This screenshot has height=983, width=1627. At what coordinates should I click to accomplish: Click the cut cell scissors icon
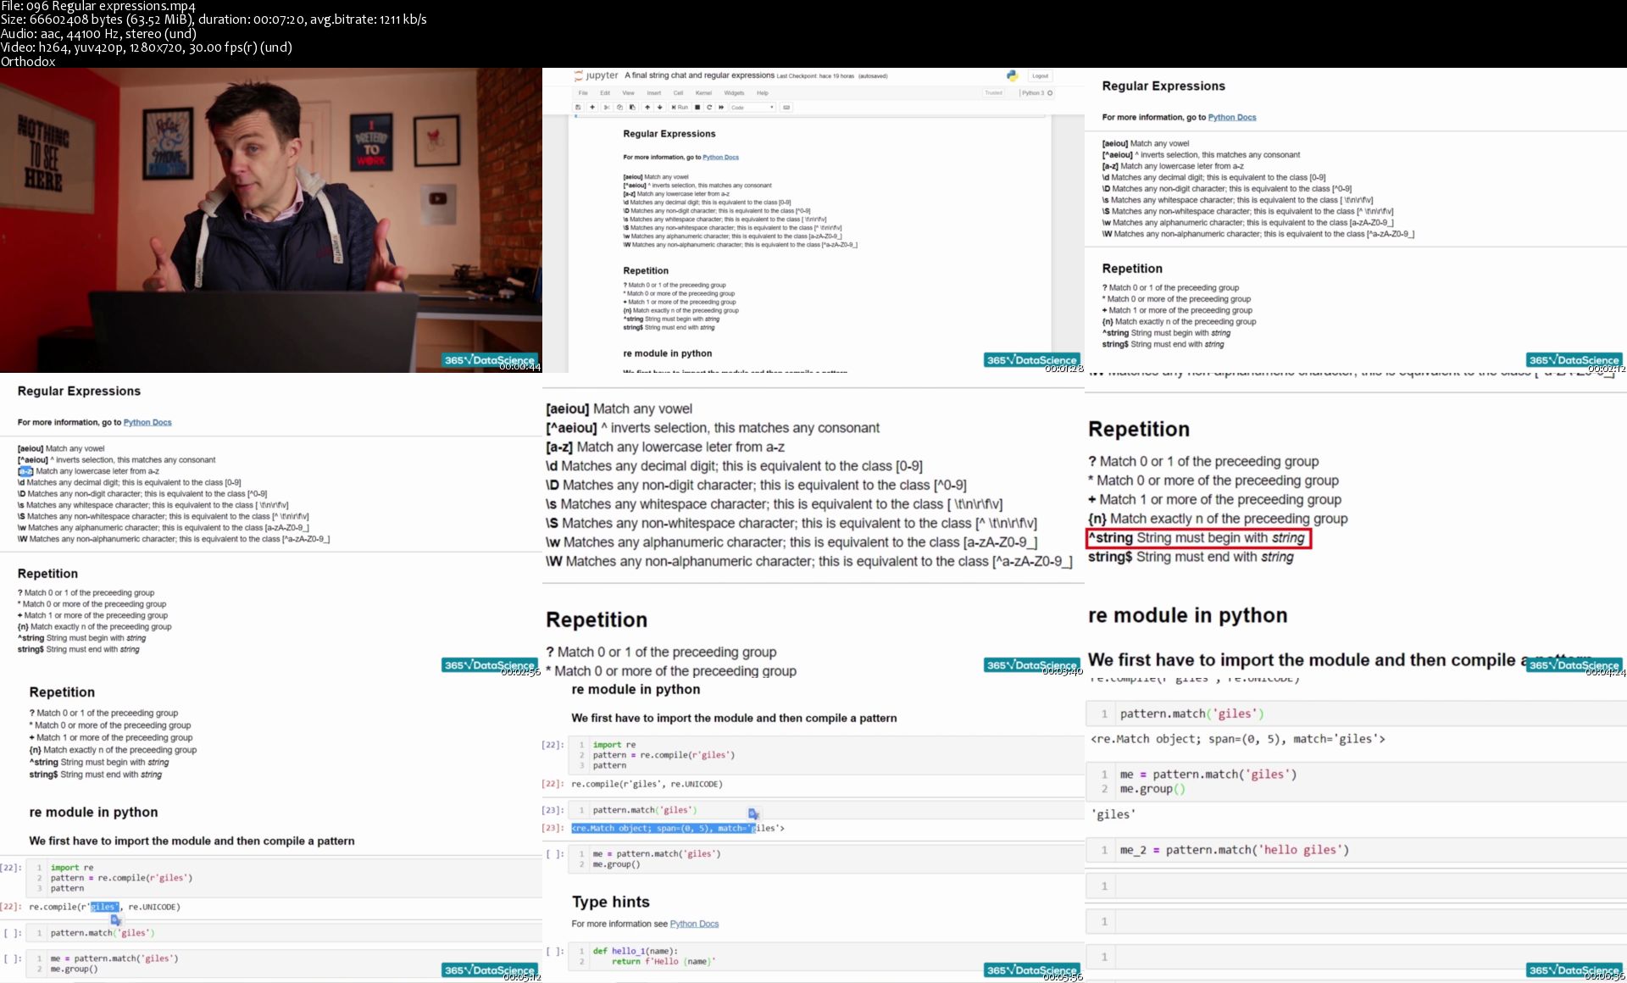click(x=607, y=108)
